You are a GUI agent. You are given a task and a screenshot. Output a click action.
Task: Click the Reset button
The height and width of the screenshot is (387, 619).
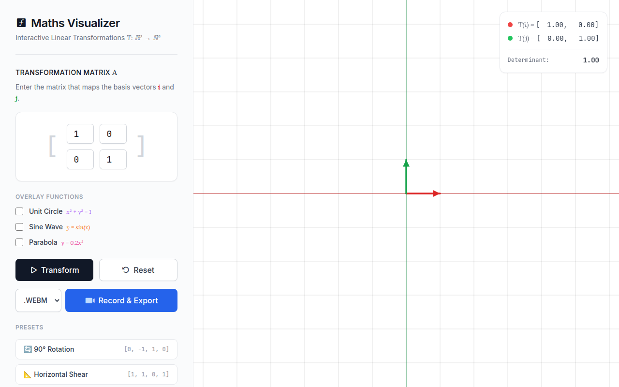tap(138, 270)
